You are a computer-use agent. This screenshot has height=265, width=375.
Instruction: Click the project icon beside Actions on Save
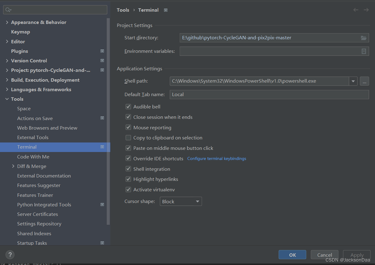tap(102, 118)
